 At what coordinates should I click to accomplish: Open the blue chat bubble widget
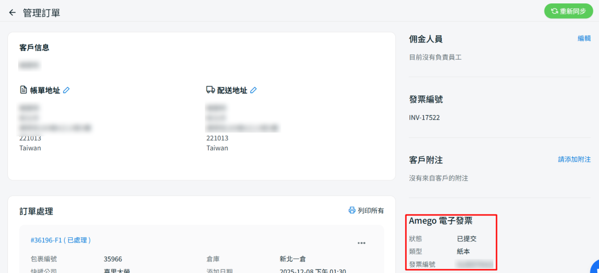595,268
